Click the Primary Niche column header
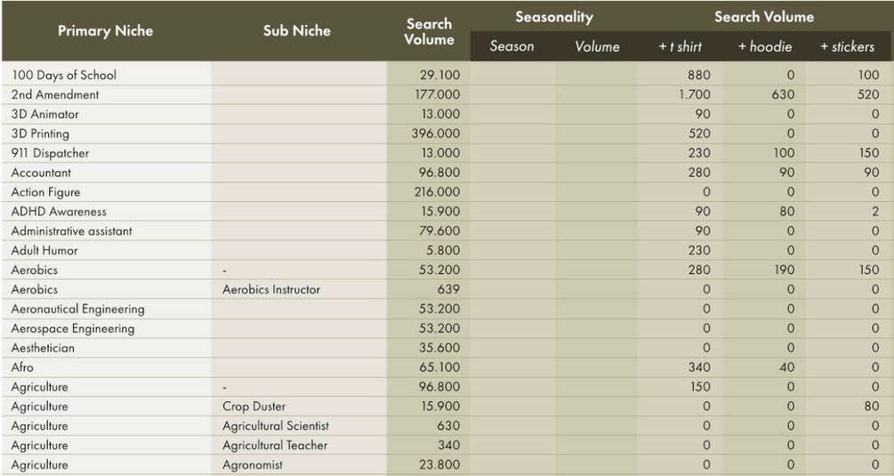 point(105,31)
